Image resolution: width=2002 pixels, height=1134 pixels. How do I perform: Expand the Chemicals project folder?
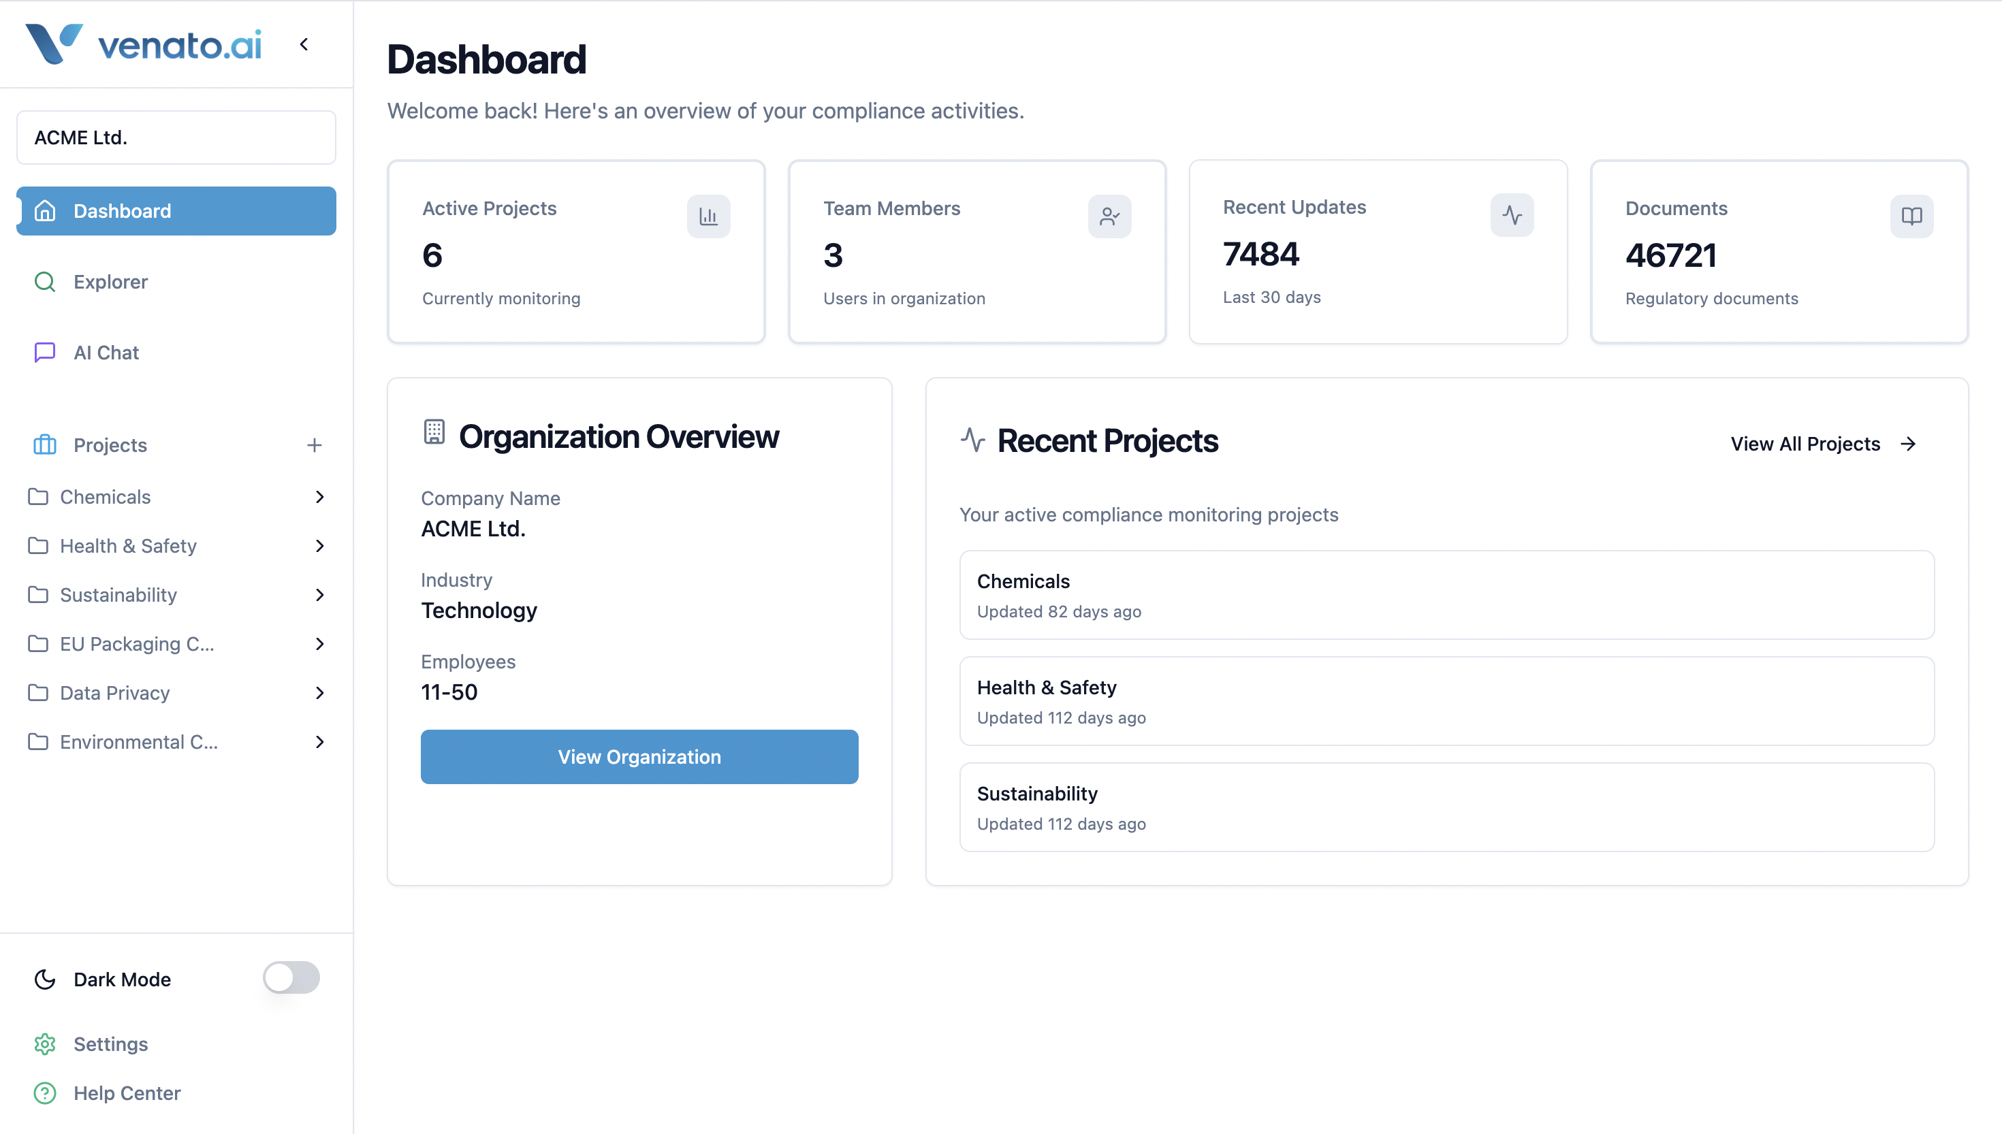point(319,497)
